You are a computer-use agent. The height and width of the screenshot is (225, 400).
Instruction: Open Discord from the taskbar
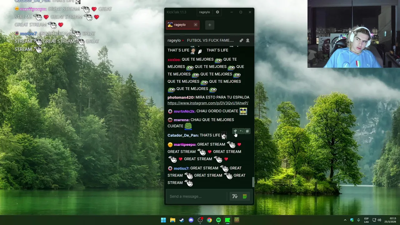pos(191,220)
